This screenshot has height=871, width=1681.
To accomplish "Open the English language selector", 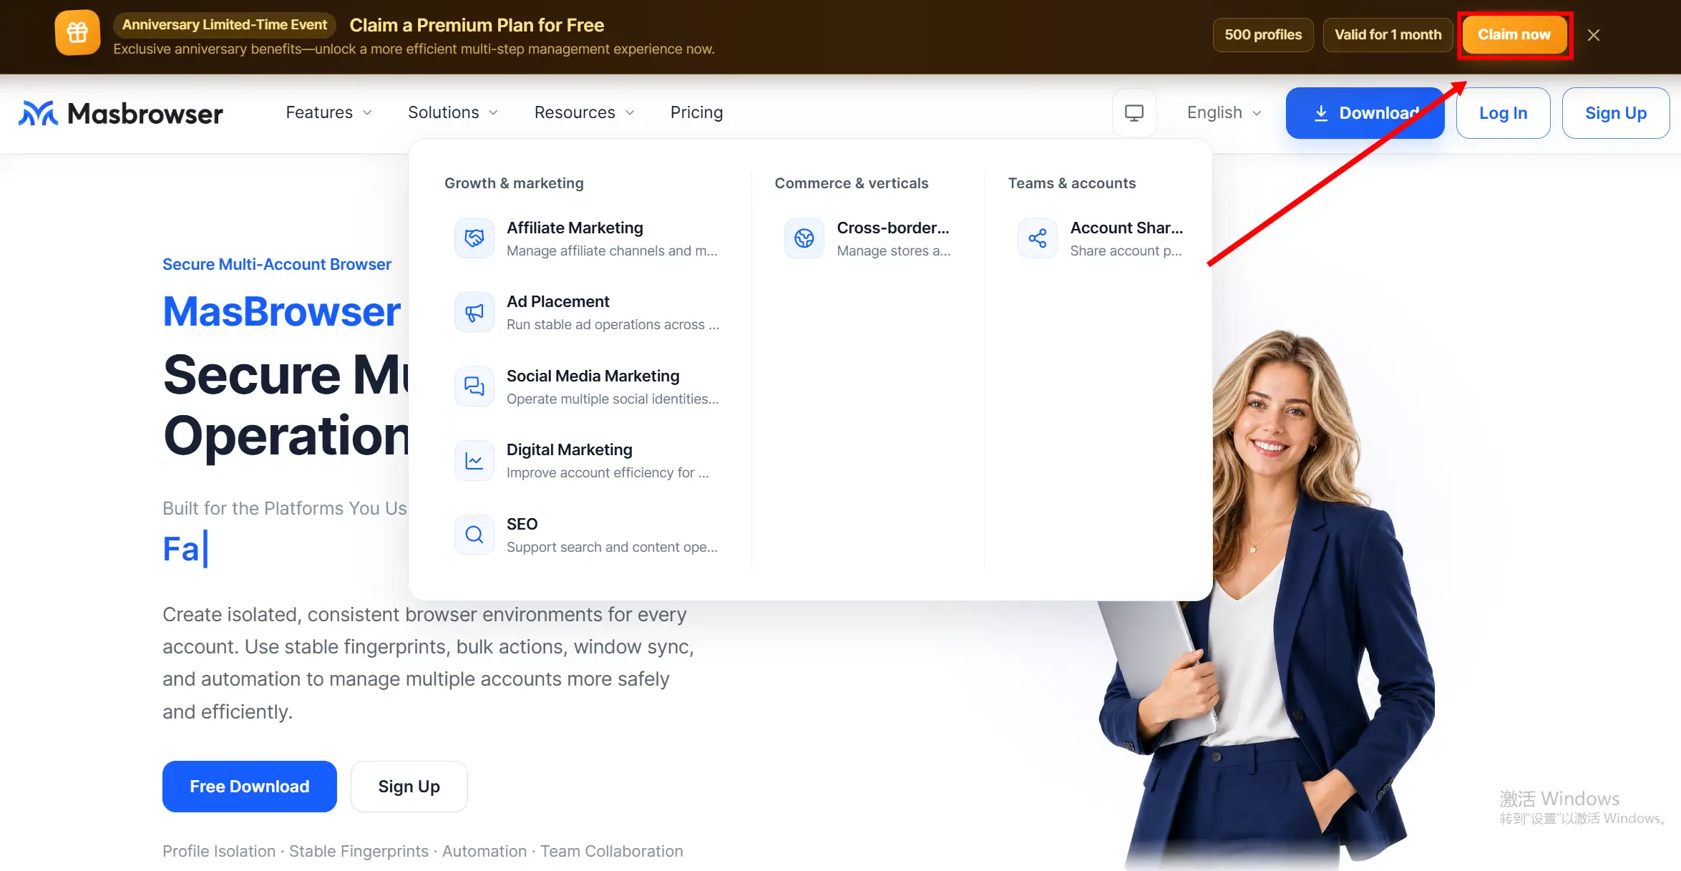I will point(1224,112).
